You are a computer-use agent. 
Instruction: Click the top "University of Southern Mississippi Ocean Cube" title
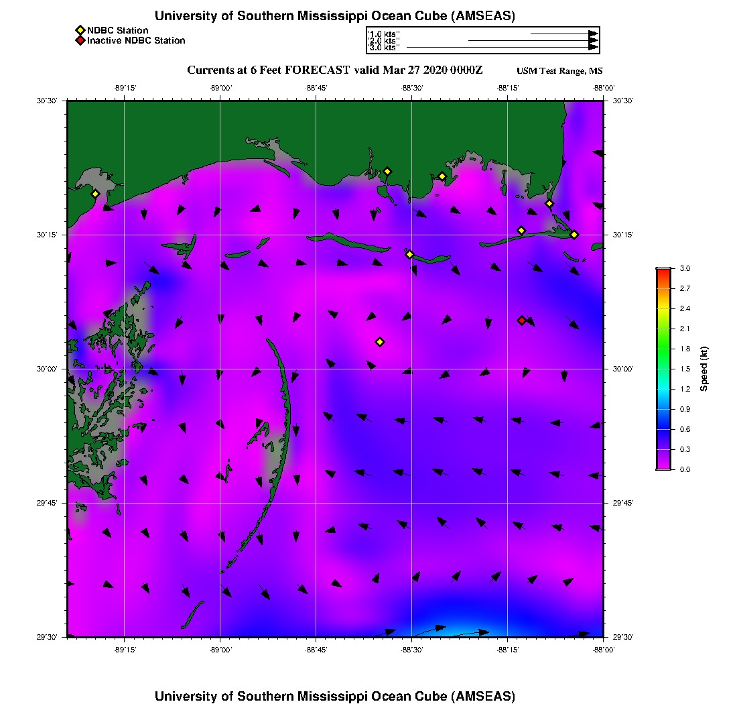[x=335, y=16]
